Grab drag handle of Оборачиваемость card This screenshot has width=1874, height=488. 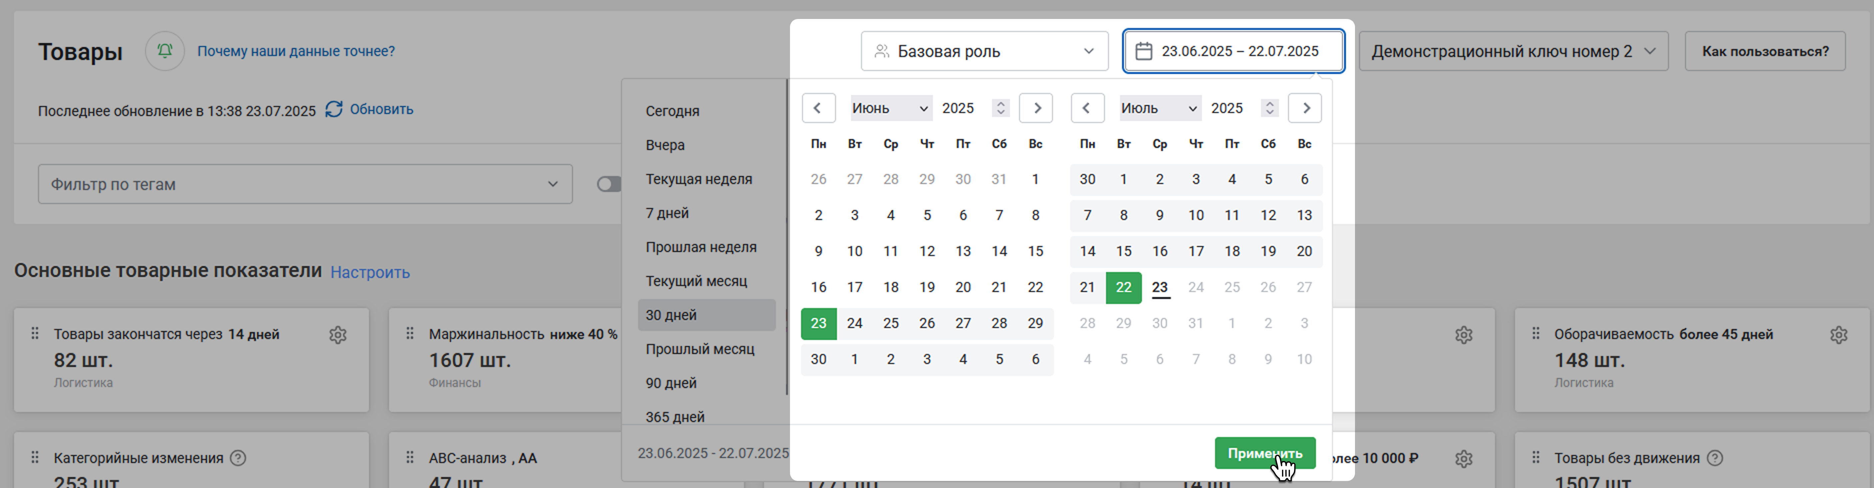1536,333
